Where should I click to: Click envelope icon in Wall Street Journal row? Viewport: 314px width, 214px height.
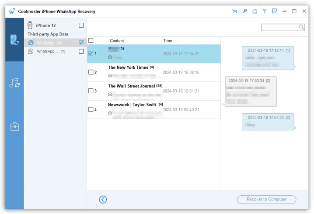110,94
